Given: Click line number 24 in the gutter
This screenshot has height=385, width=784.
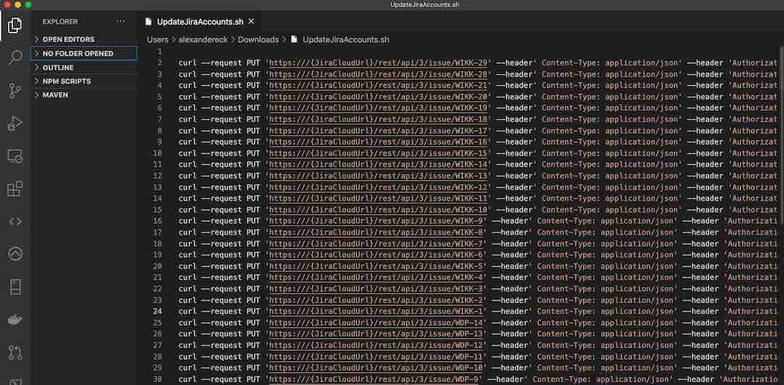Looking at the screenshot, I should (158, 312).
